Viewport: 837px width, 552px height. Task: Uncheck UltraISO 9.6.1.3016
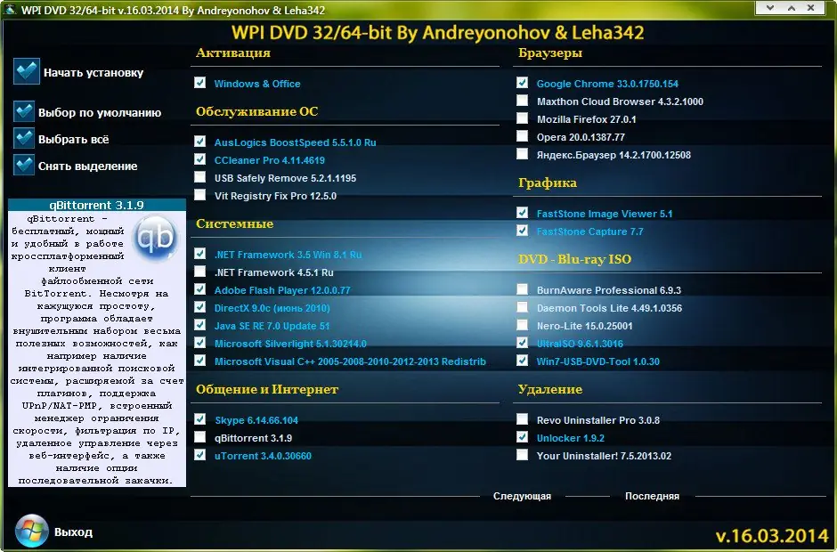(x=523, y=343)
